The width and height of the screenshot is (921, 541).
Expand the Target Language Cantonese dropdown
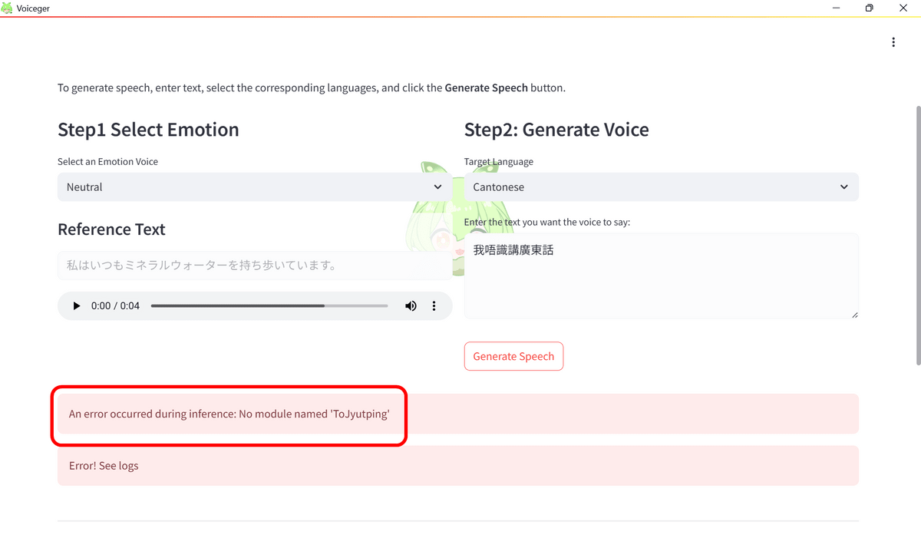point(661,187)
